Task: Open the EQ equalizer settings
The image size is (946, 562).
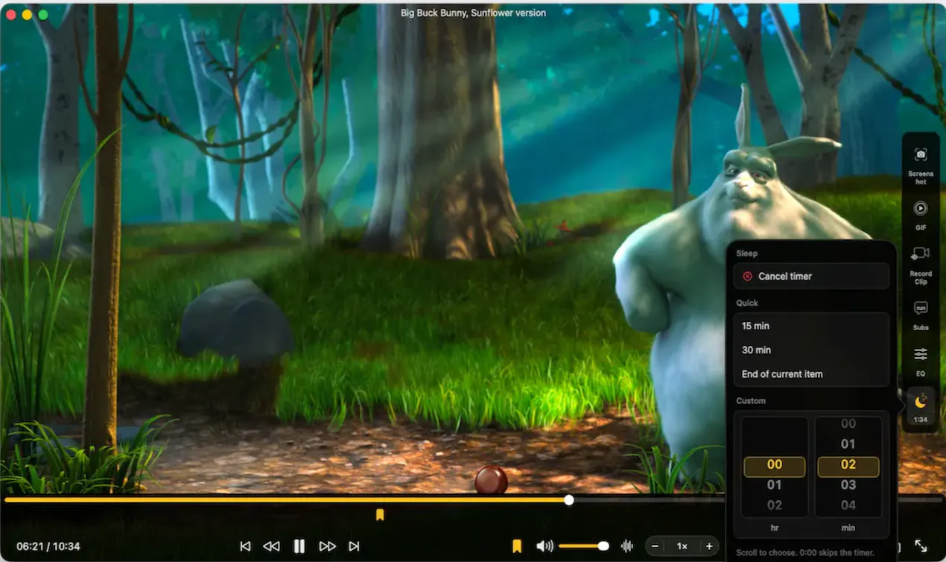Action: 921,361
